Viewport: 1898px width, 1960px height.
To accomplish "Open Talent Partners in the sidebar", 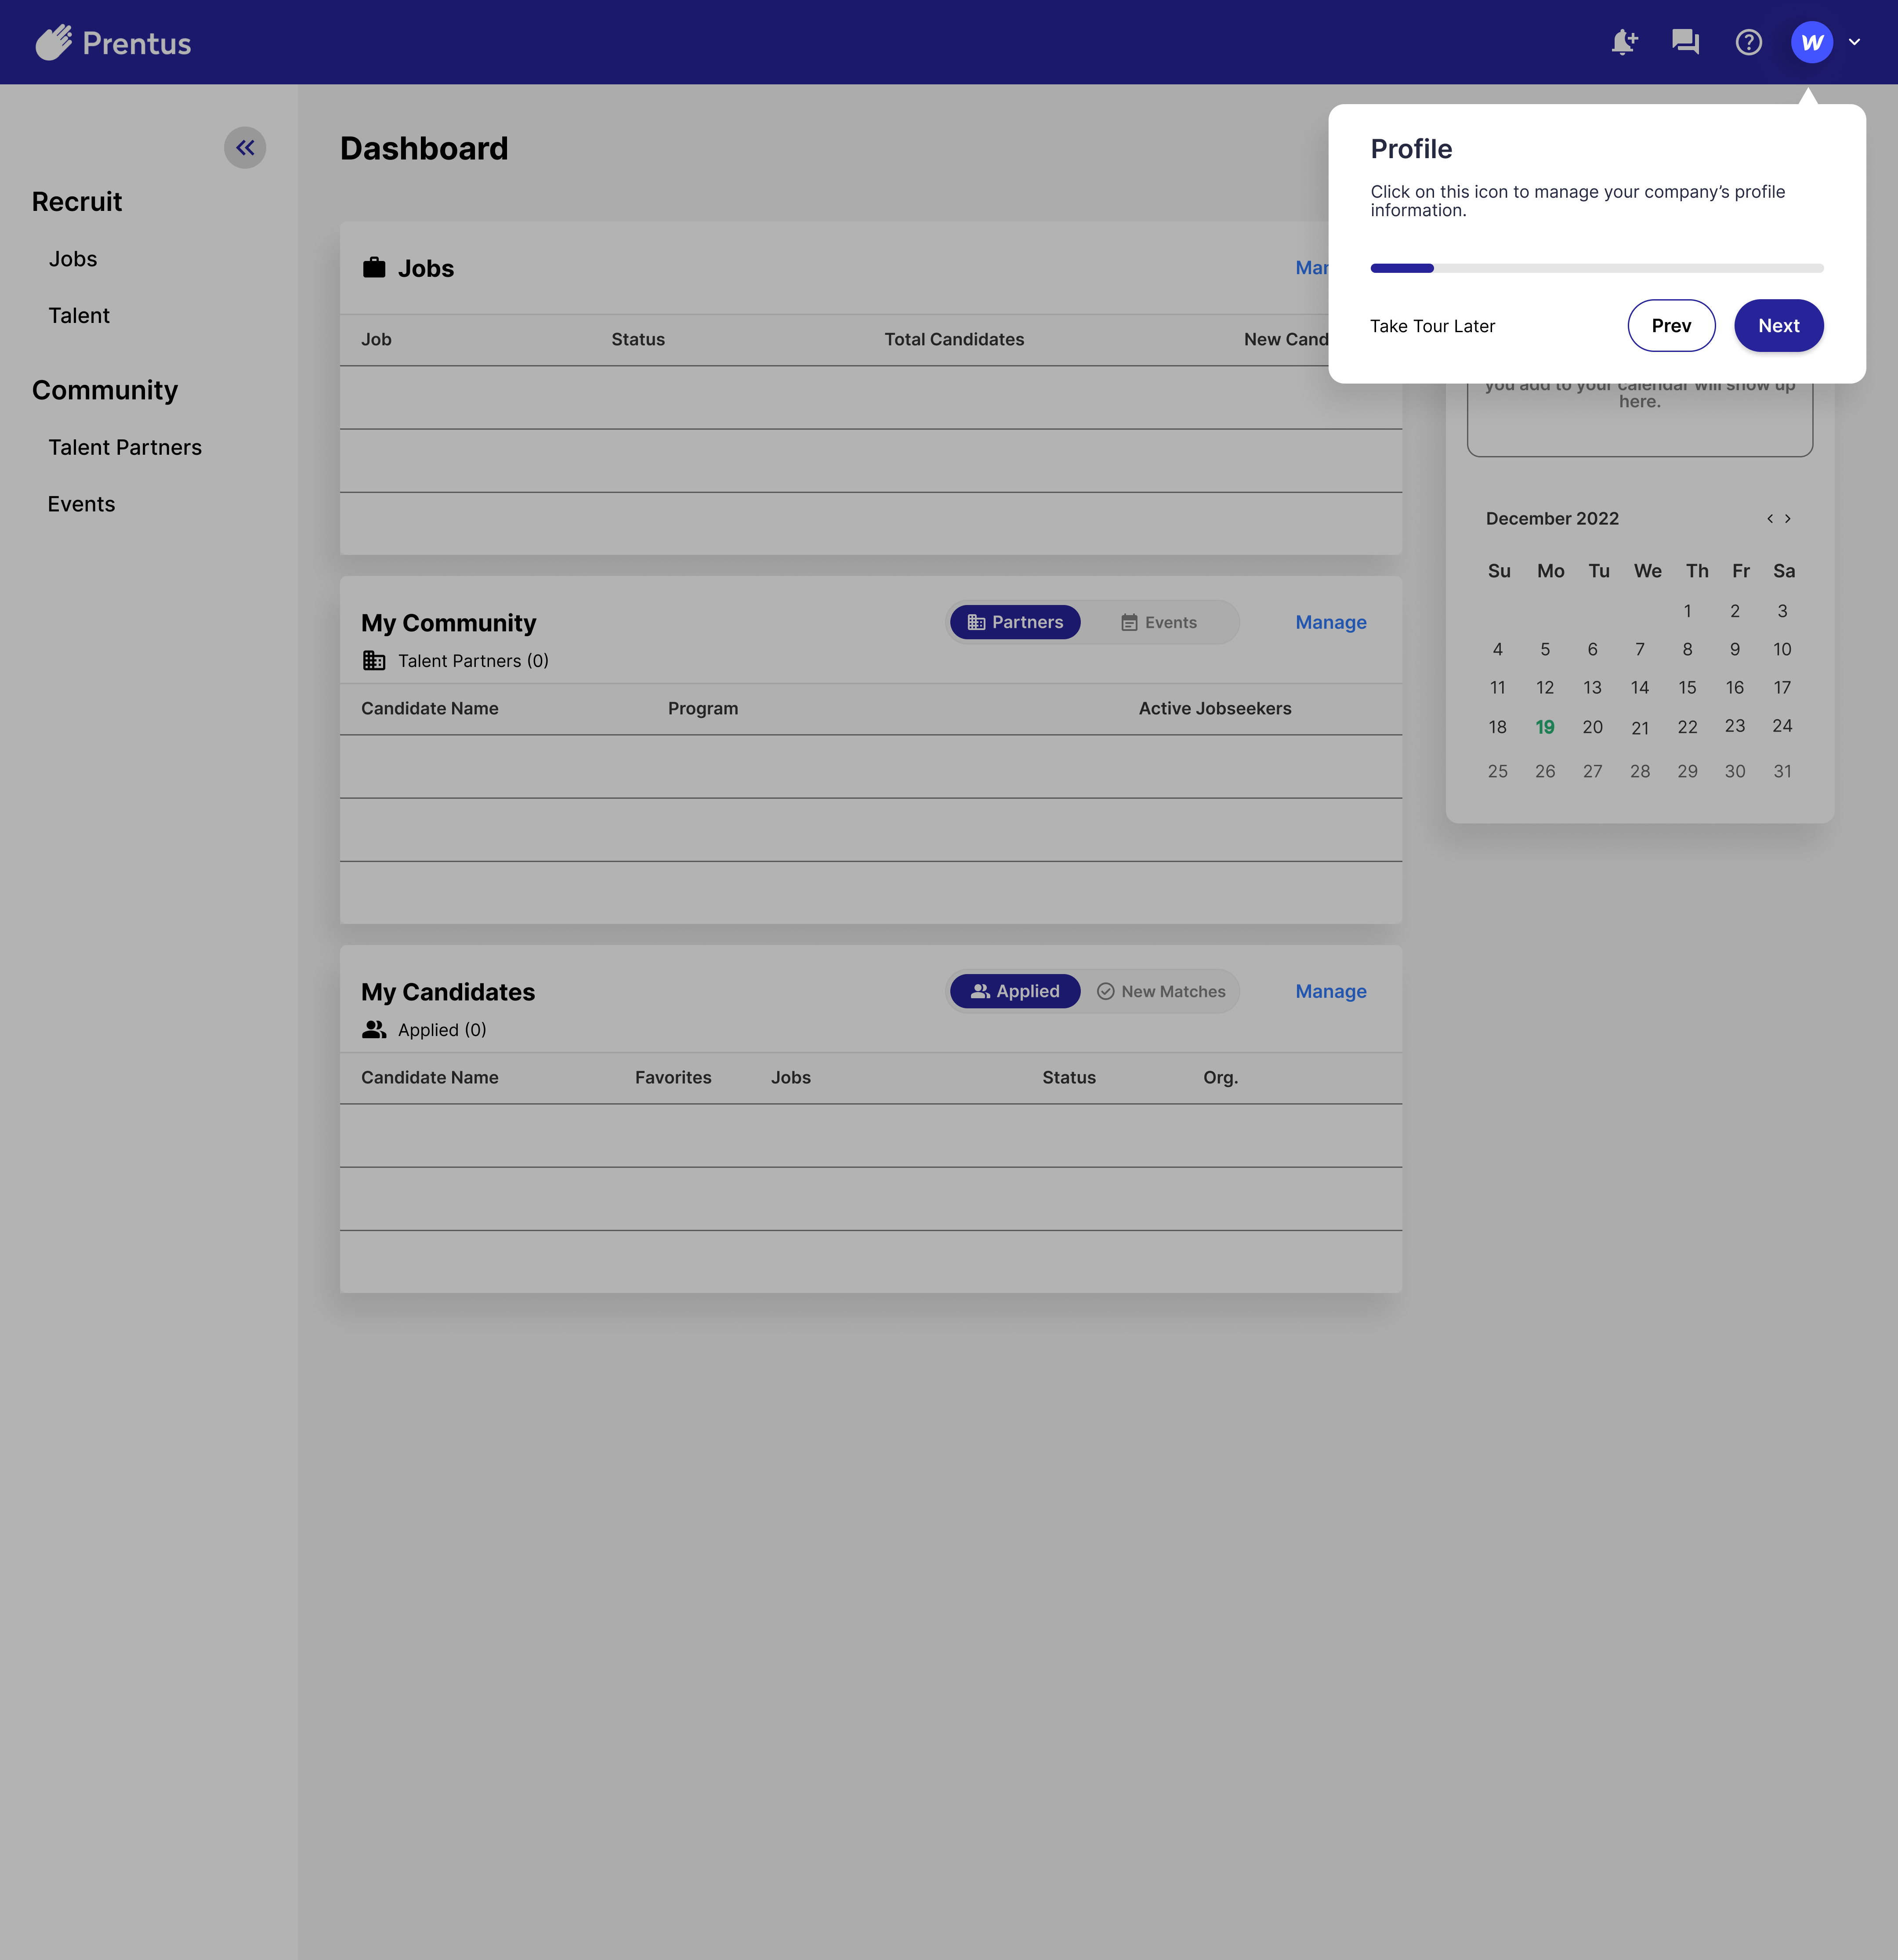I will coord(125,448).
